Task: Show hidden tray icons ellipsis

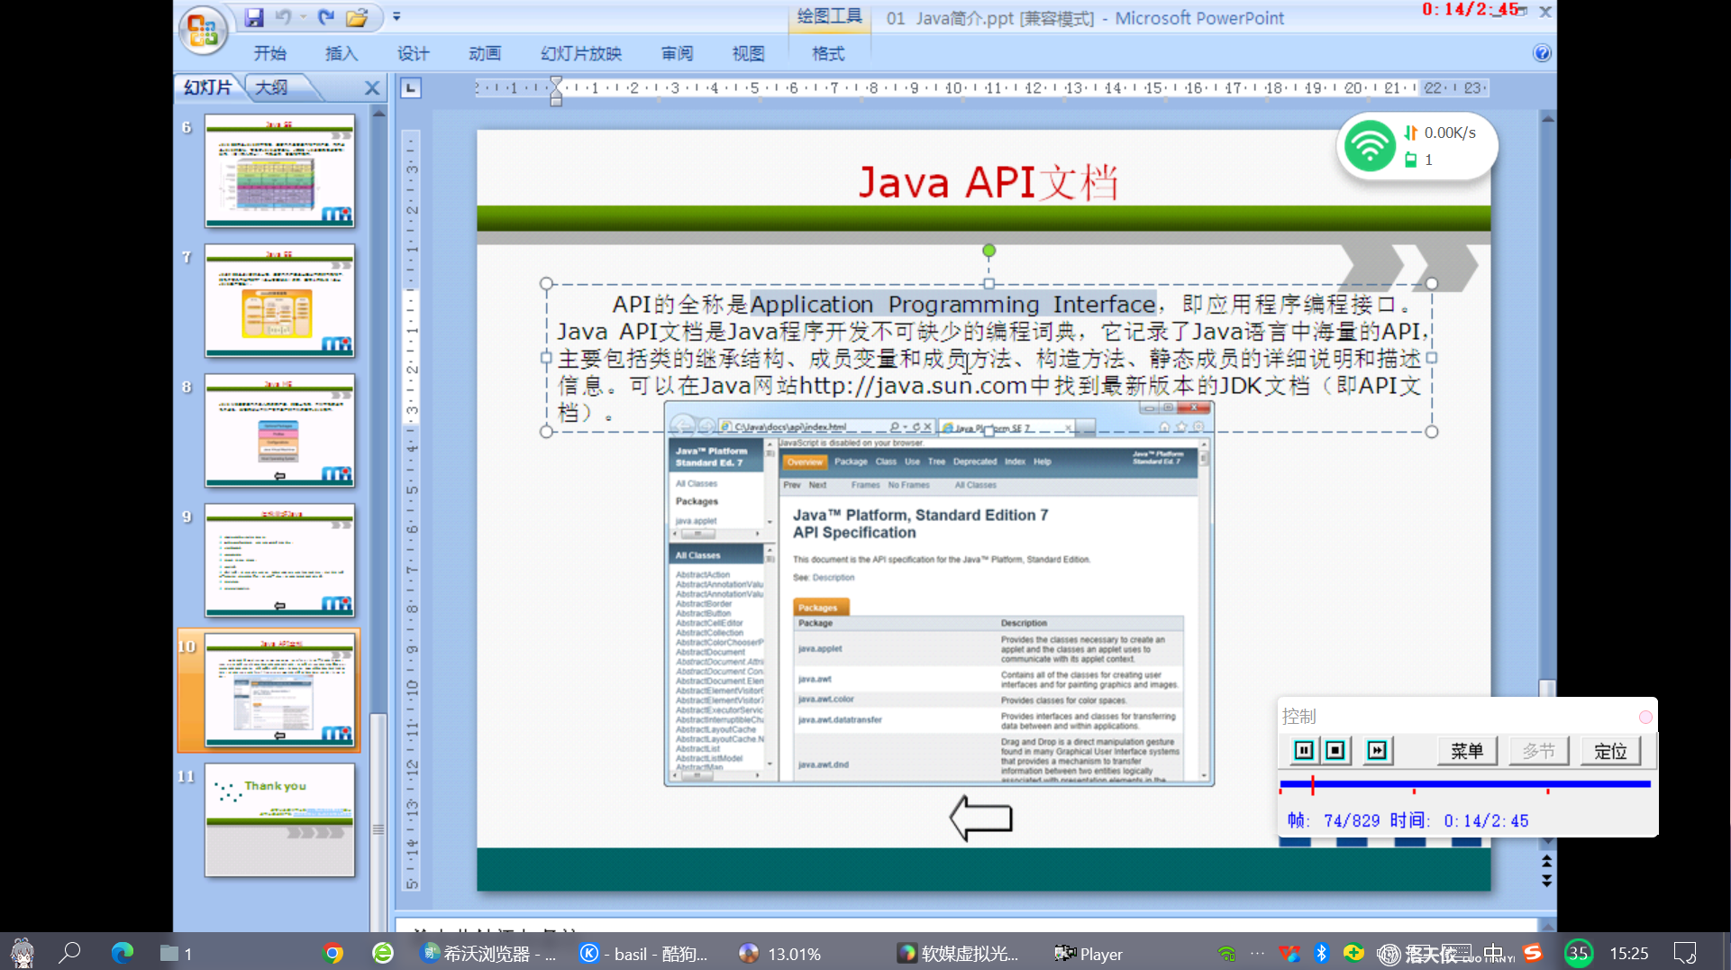Action: coord(1257,953)
